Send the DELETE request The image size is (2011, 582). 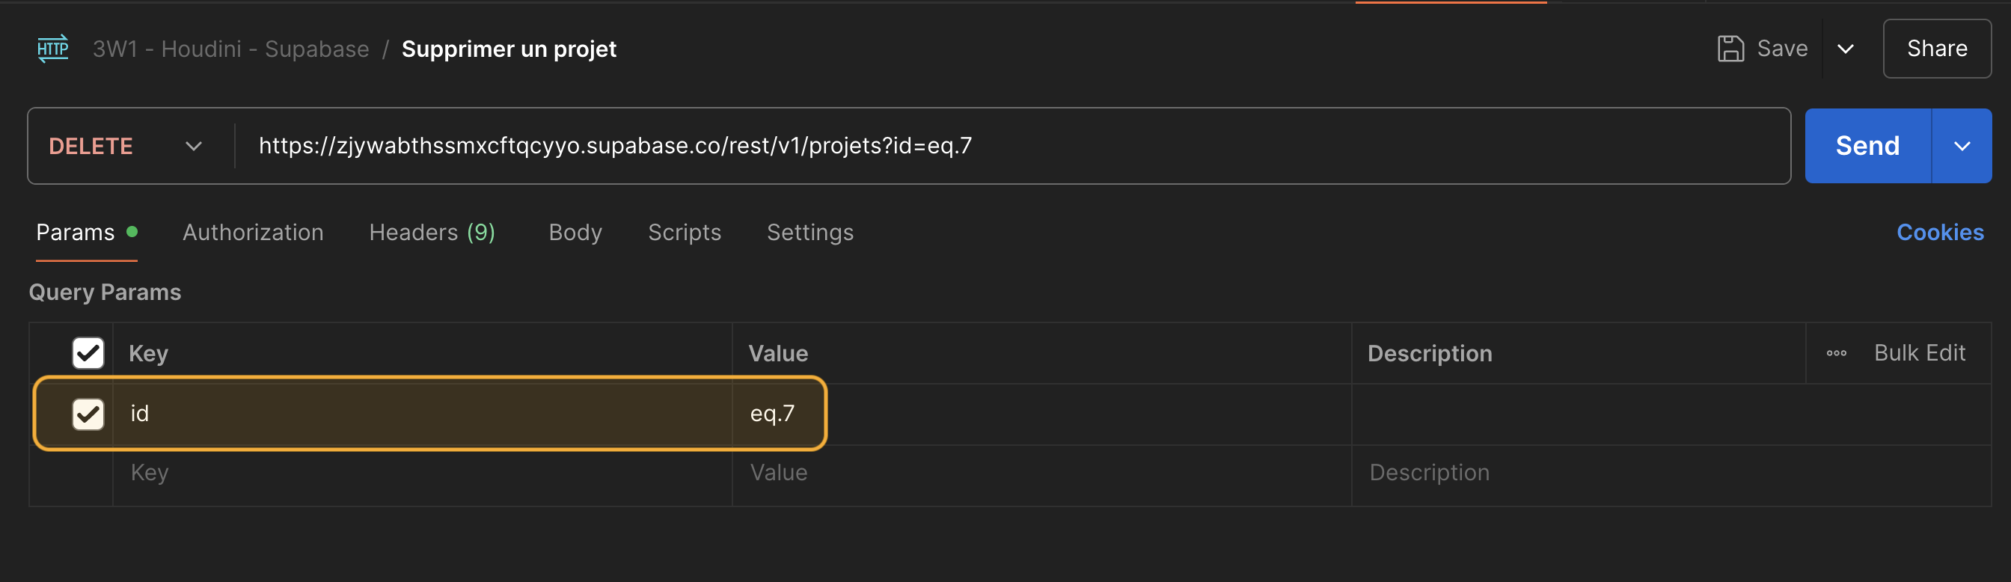pyautogui.click(x=1867, y=147)
